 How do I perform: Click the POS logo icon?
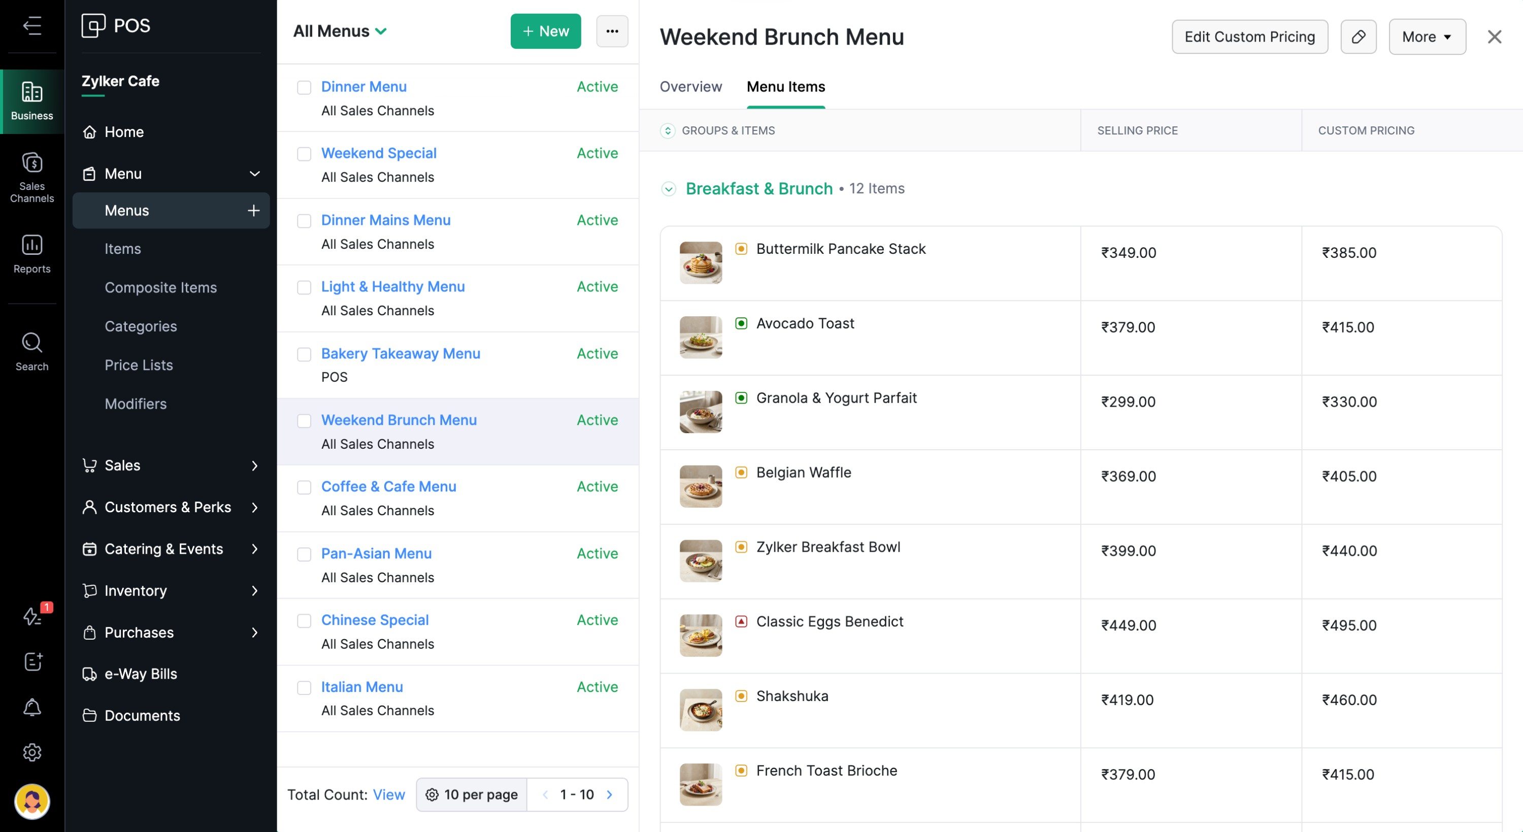[93, 25]
